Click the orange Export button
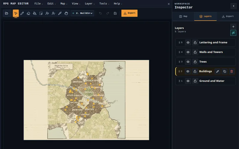This screenshot has width=239, height=149. (129, 13)
